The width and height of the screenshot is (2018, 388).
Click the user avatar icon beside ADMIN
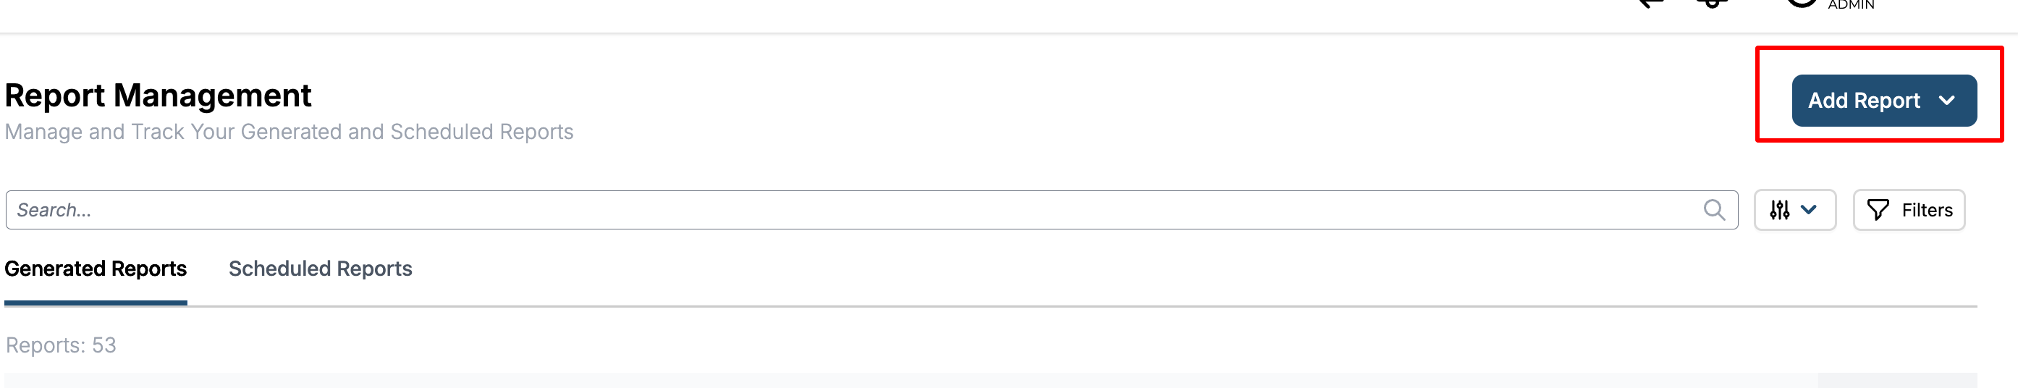(x=1802, y=3)
